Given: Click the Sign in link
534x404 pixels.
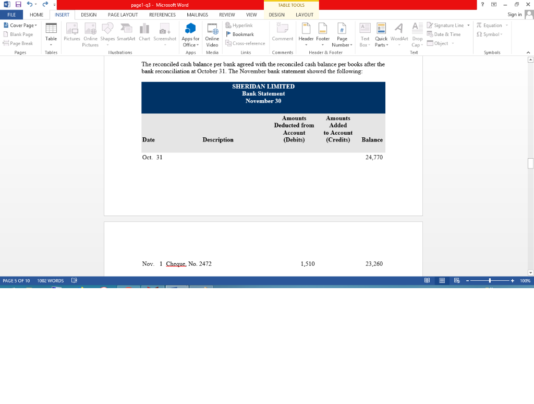Looking at the screenshot, I should (514, 15).
